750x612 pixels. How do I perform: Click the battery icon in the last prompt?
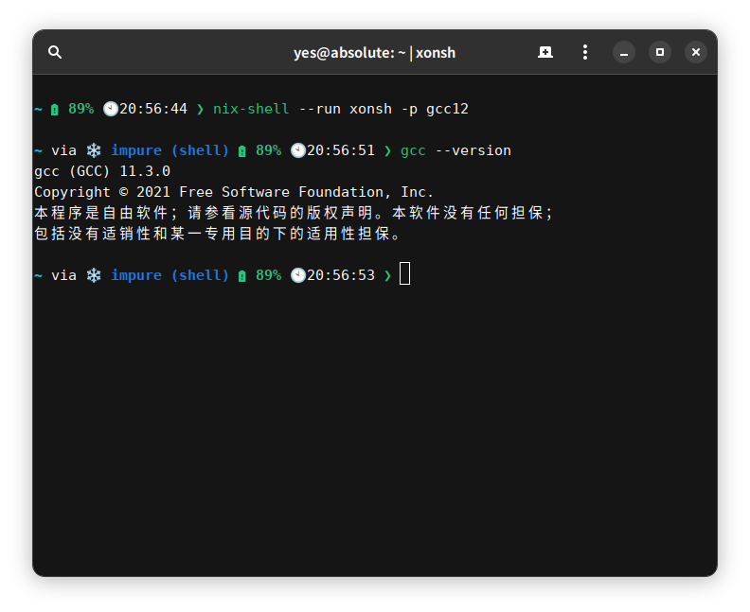[242, 276]
